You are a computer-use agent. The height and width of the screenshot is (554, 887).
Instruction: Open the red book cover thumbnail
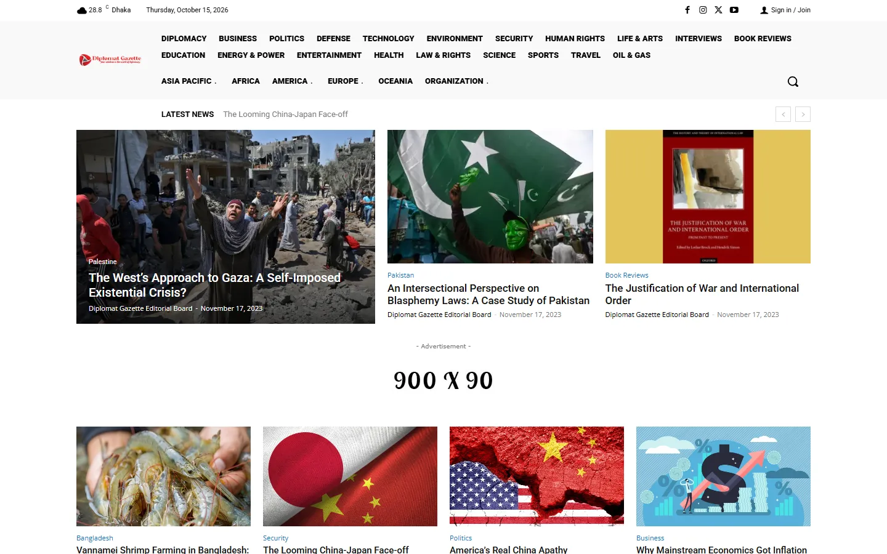click(708, 196)
